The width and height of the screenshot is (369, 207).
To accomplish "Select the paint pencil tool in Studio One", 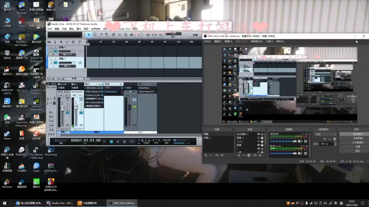I will pyautogui.click(x=113, y=35).
